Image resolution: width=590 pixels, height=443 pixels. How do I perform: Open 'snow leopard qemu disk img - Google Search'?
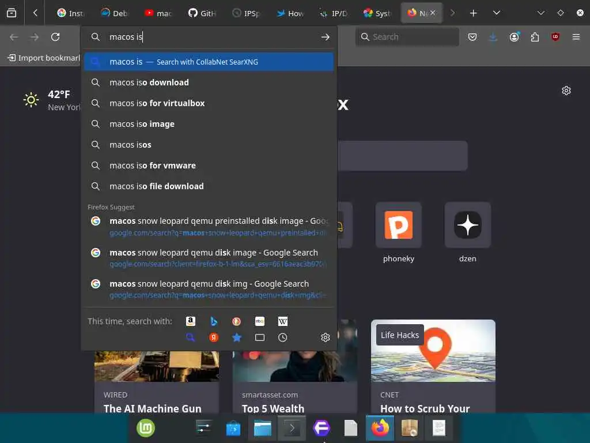(209, 289)
